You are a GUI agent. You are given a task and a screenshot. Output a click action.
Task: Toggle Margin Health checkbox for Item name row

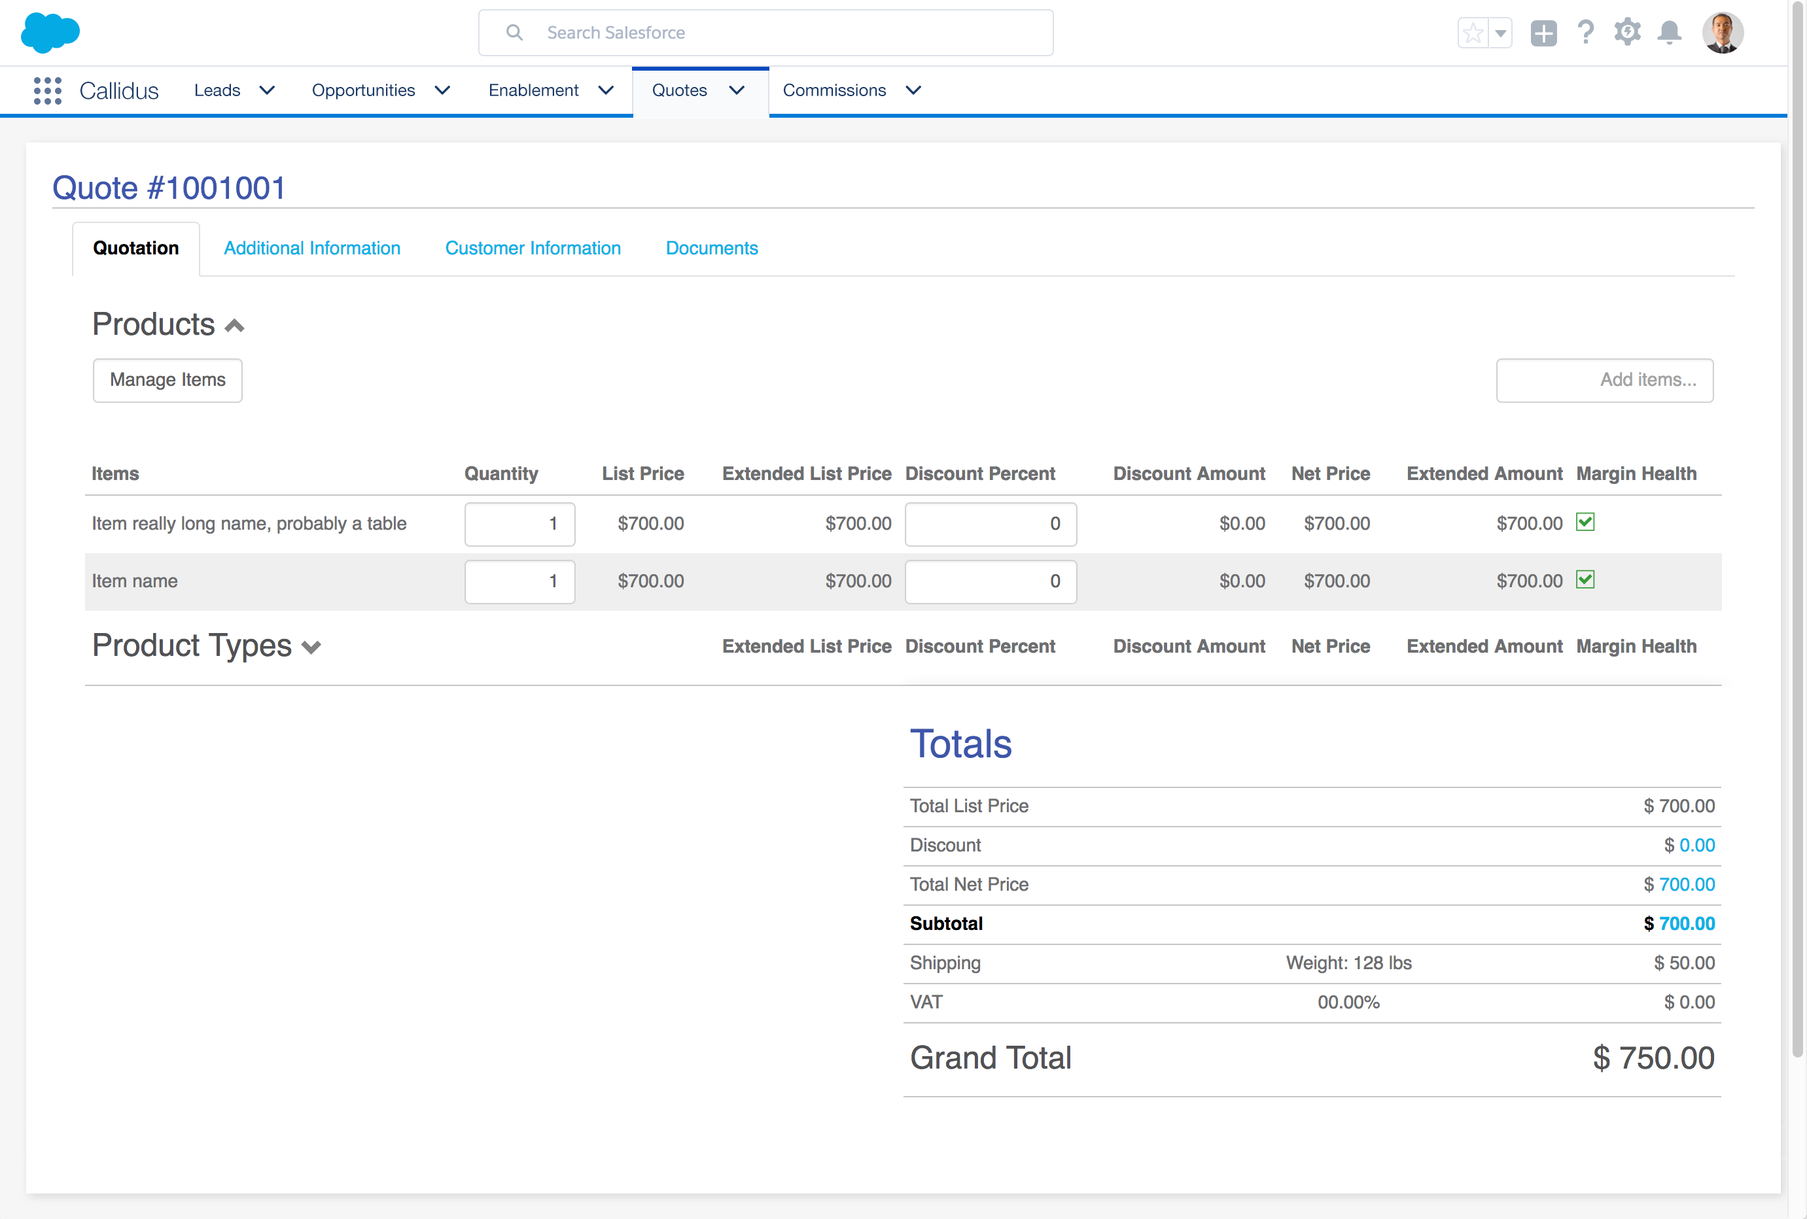1585,579
